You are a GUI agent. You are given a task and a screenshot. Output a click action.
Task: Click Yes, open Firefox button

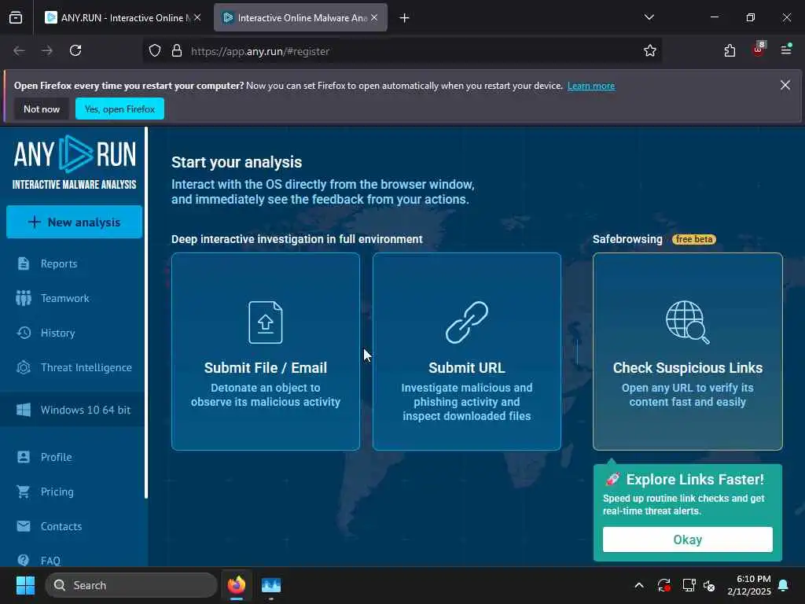(x=119, y=109)
